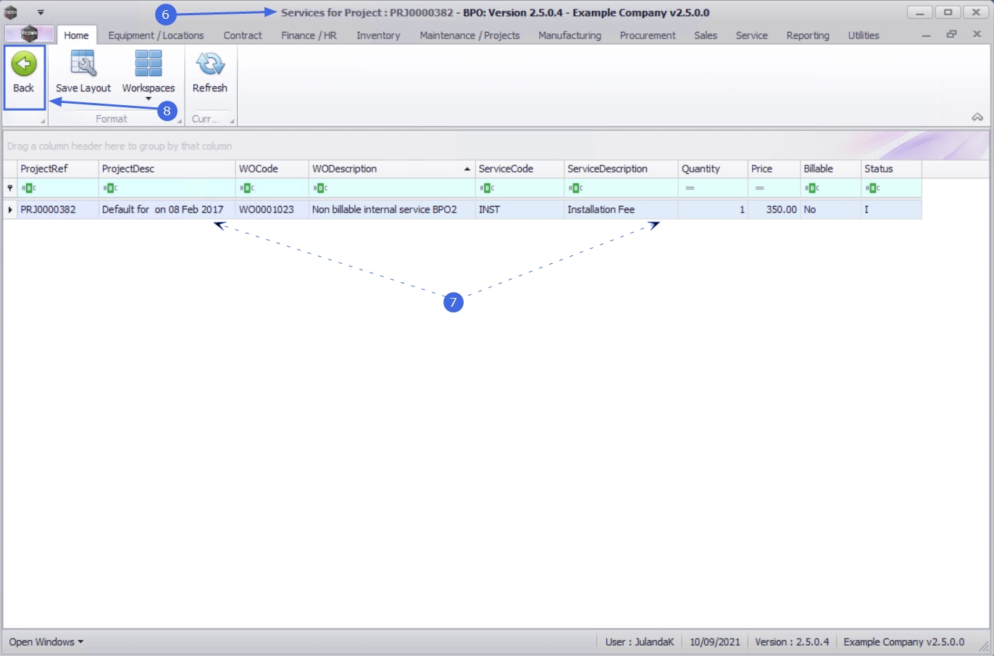The image size is (994, 656).
Task: Click the group-by column drop panel
Action: coord(496,146)
